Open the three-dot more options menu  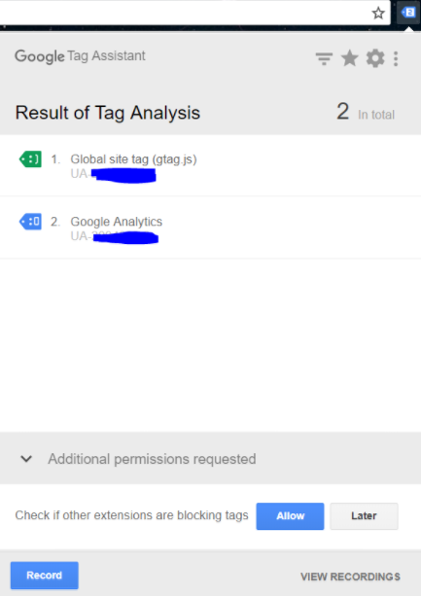(396, 59)
